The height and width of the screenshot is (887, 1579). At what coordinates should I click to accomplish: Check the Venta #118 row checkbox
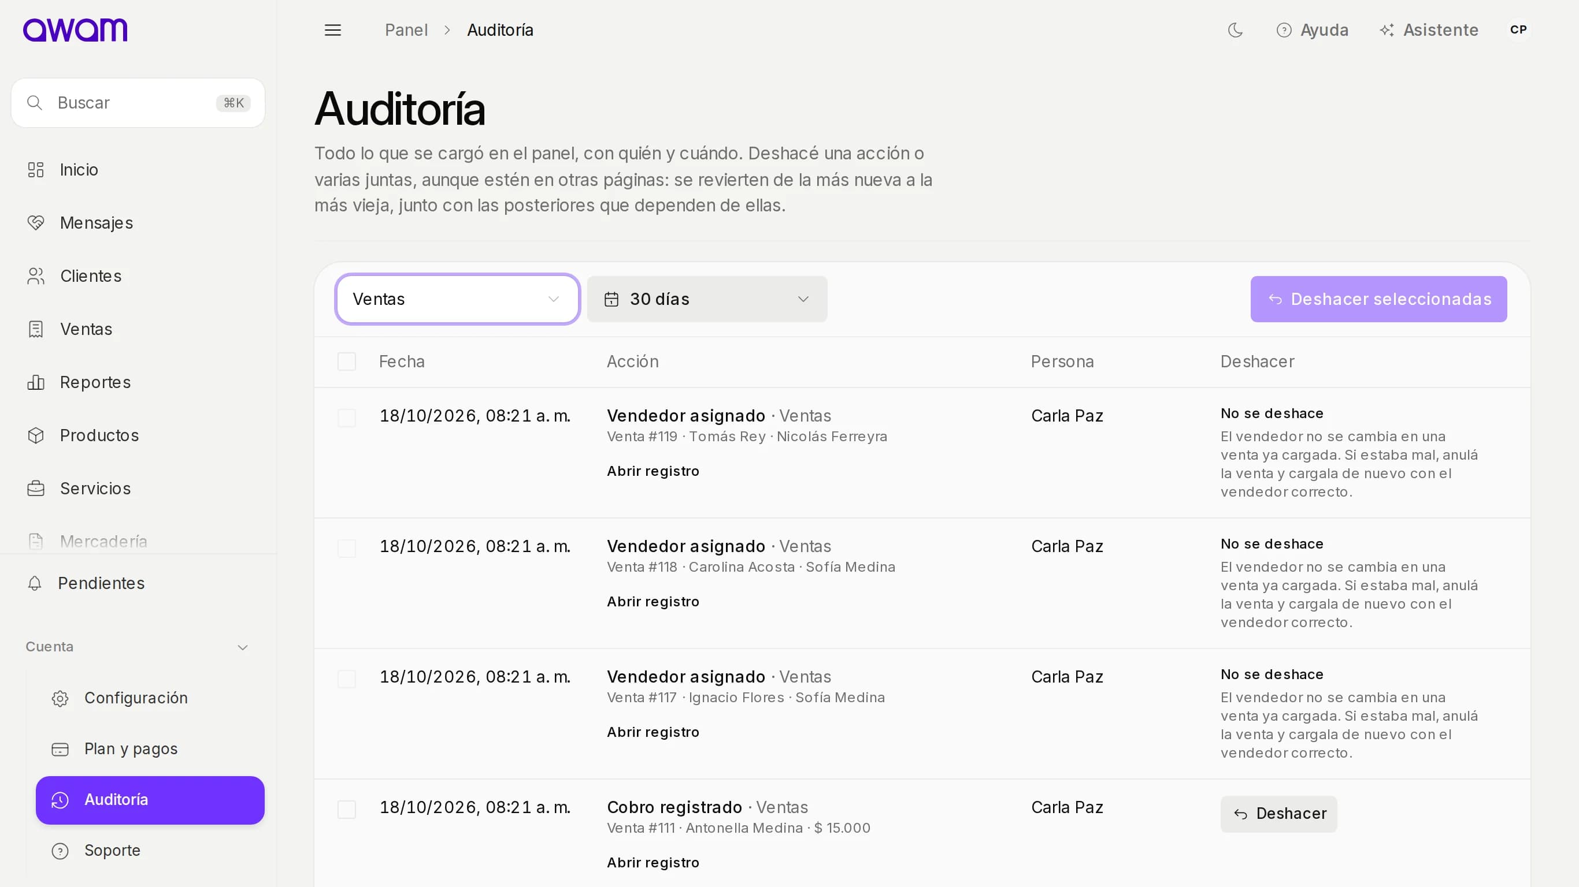(x=347, y=548)
